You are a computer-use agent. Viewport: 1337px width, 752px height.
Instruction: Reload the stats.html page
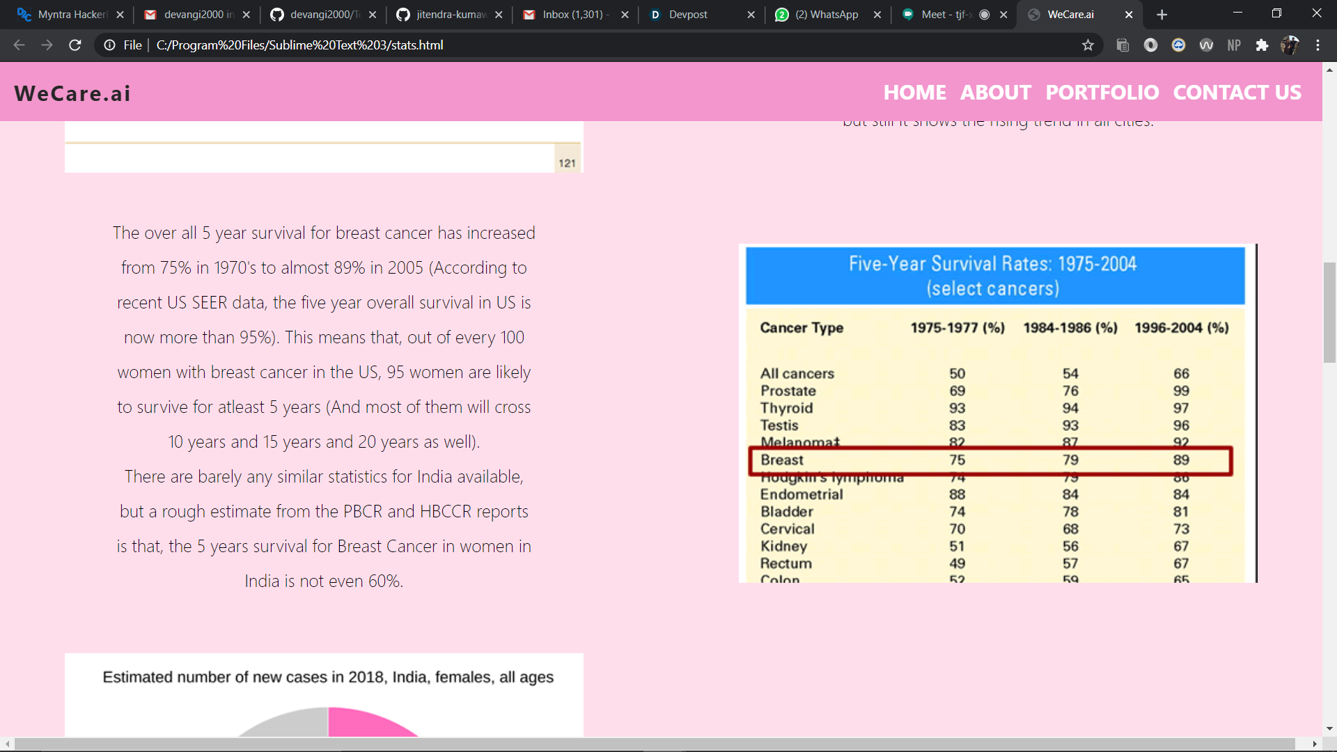(x=75, y=45)
